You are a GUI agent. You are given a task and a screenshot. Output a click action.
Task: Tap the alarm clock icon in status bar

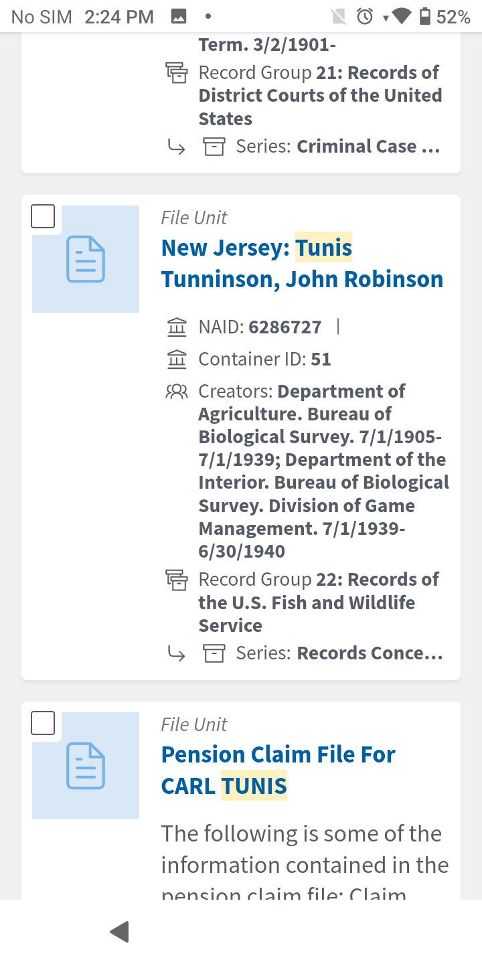tap(365, 17)
